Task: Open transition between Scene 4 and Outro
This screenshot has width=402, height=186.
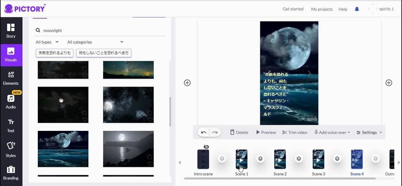Action: pos(376,159)
